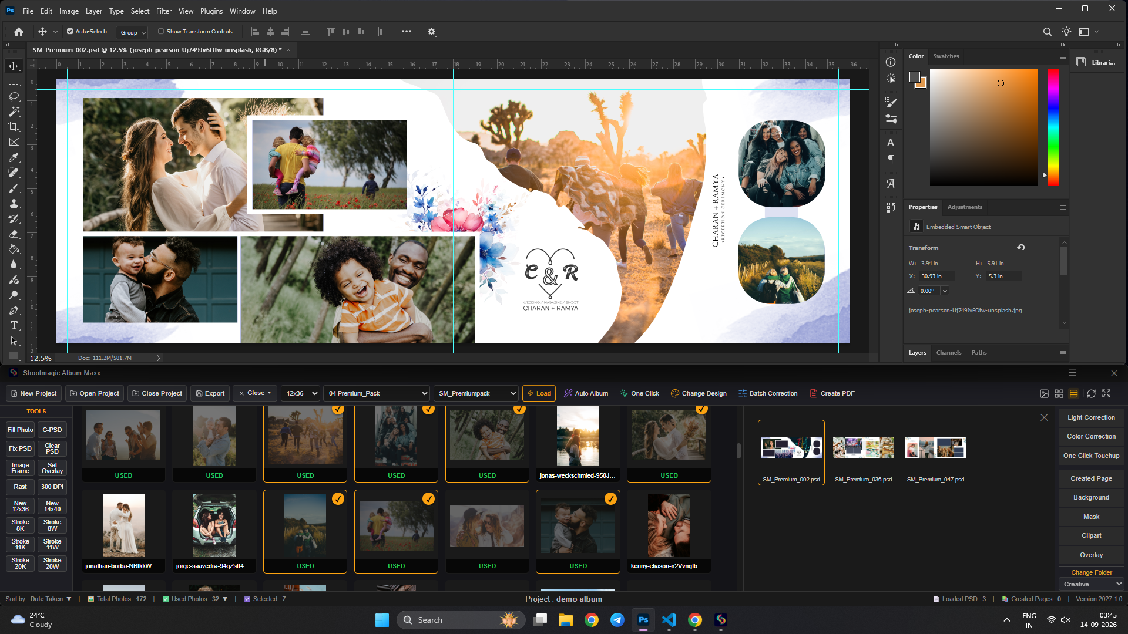
Task: Switch Shootmagic to grid view icon
Action: pyautogui.click(x=1059, y=393)
